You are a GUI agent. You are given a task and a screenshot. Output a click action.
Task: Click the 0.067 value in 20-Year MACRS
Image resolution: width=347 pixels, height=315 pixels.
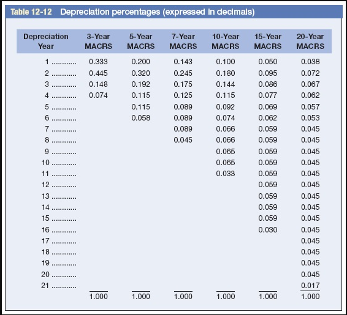(x=310, y=84)
